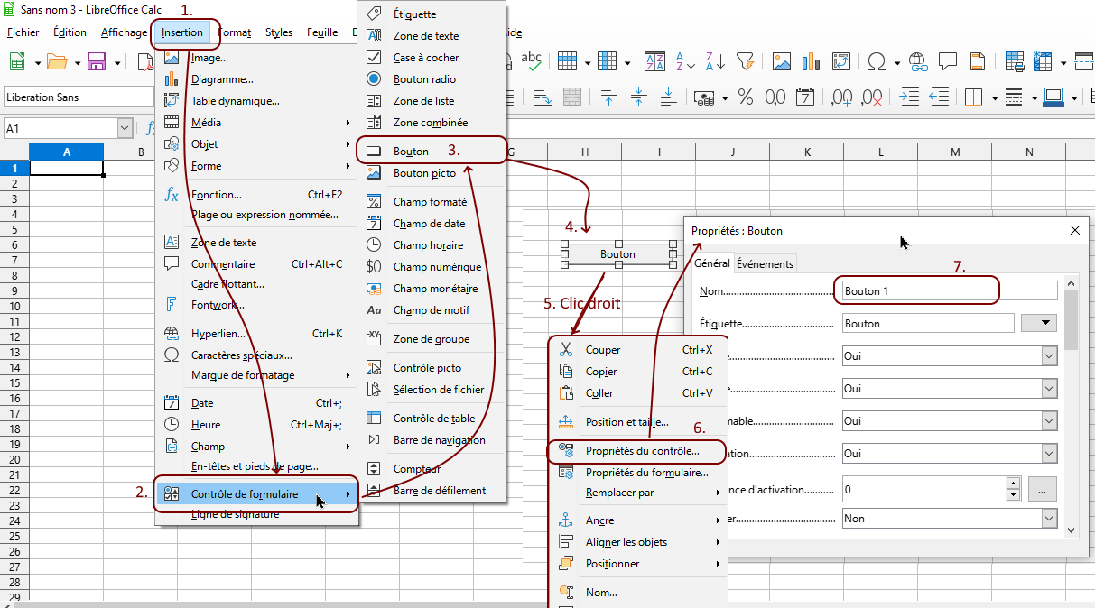
Task: Click the insert special character omega icon
Action: click(876, 62)
